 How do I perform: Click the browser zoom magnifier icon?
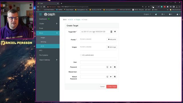(x=143, y=7)
